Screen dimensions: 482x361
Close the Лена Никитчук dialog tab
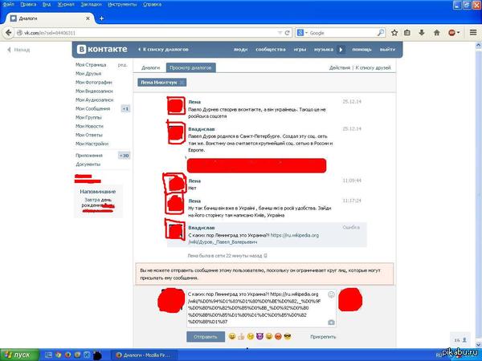click(x=182, y=83)
